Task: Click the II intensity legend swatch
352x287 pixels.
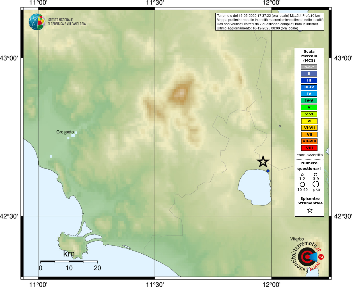Action: coord(309,74)
